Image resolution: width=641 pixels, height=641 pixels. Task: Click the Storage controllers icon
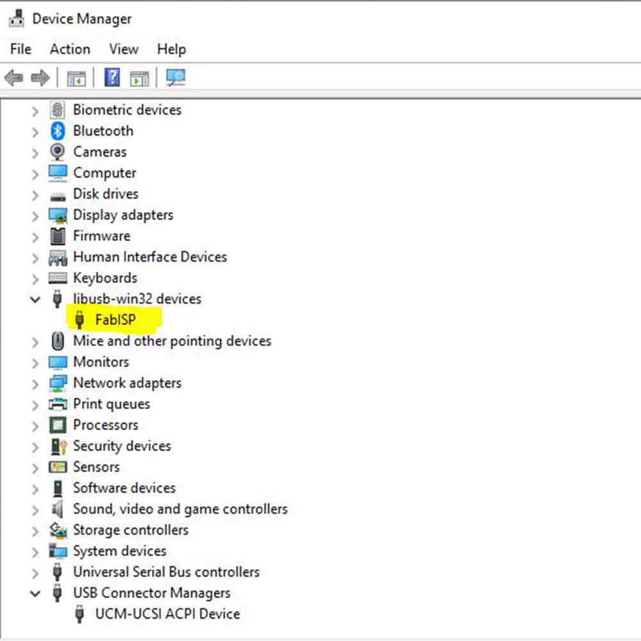coord(58,530)
